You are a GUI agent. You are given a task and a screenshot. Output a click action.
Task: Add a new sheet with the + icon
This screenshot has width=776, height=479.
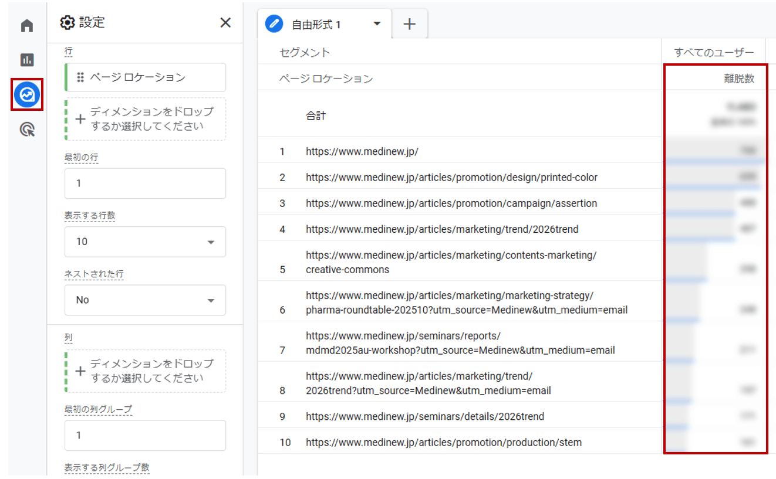click(409, 23)
